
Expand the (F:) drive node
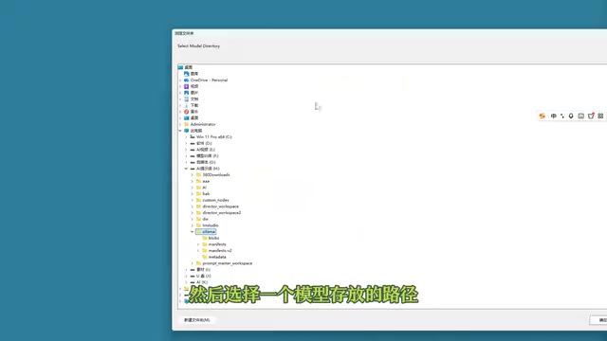[186, 156]
